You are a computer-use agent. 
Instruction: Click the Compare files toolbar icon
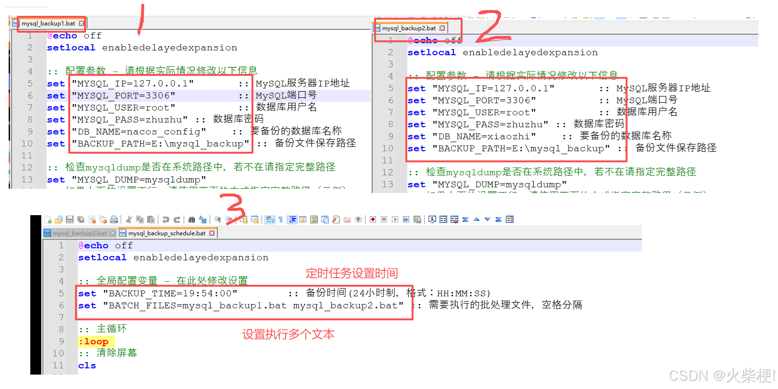(x=443, y=219)
